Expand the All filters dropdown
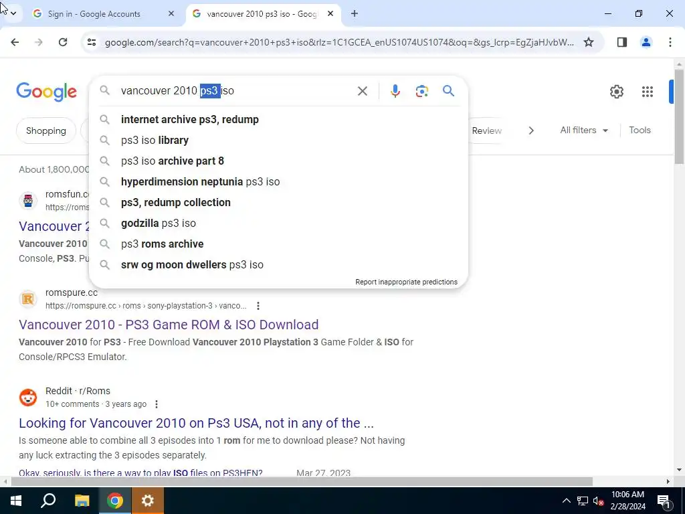Screen dimensions: 685x514 [584, 131]
